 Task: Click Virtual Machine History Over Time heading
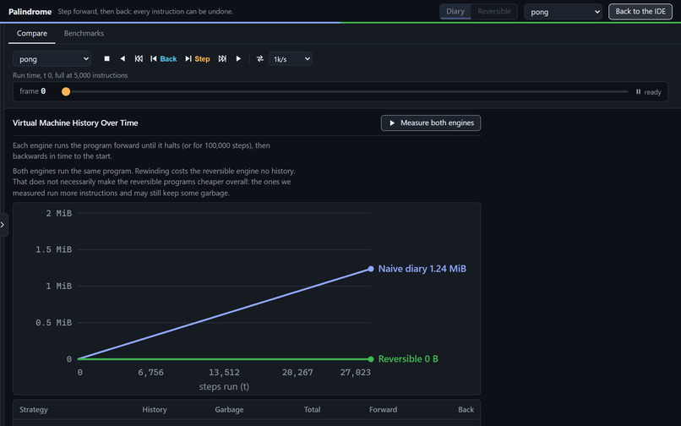pos(75,123)
